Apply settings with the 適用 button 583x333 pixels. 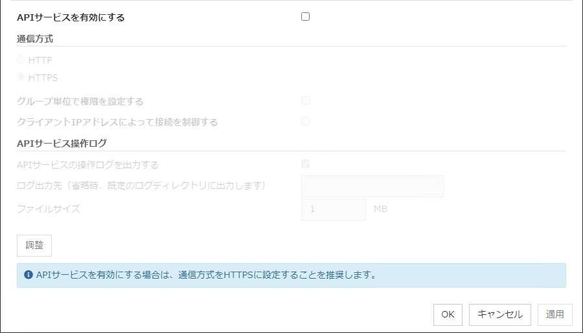[555, 315]
